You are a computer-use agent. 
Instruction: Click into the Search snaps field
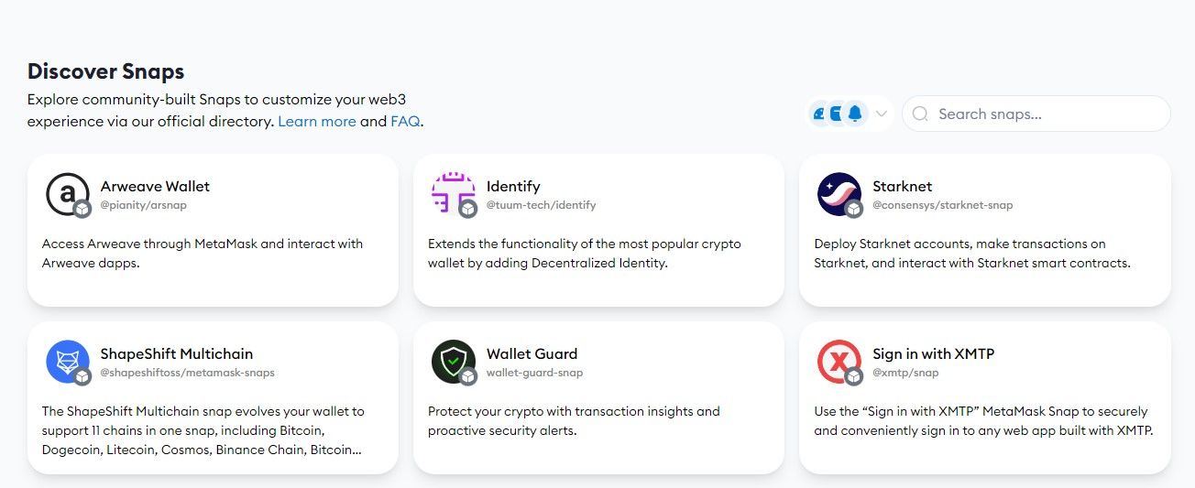click(x=1045, y=114)
